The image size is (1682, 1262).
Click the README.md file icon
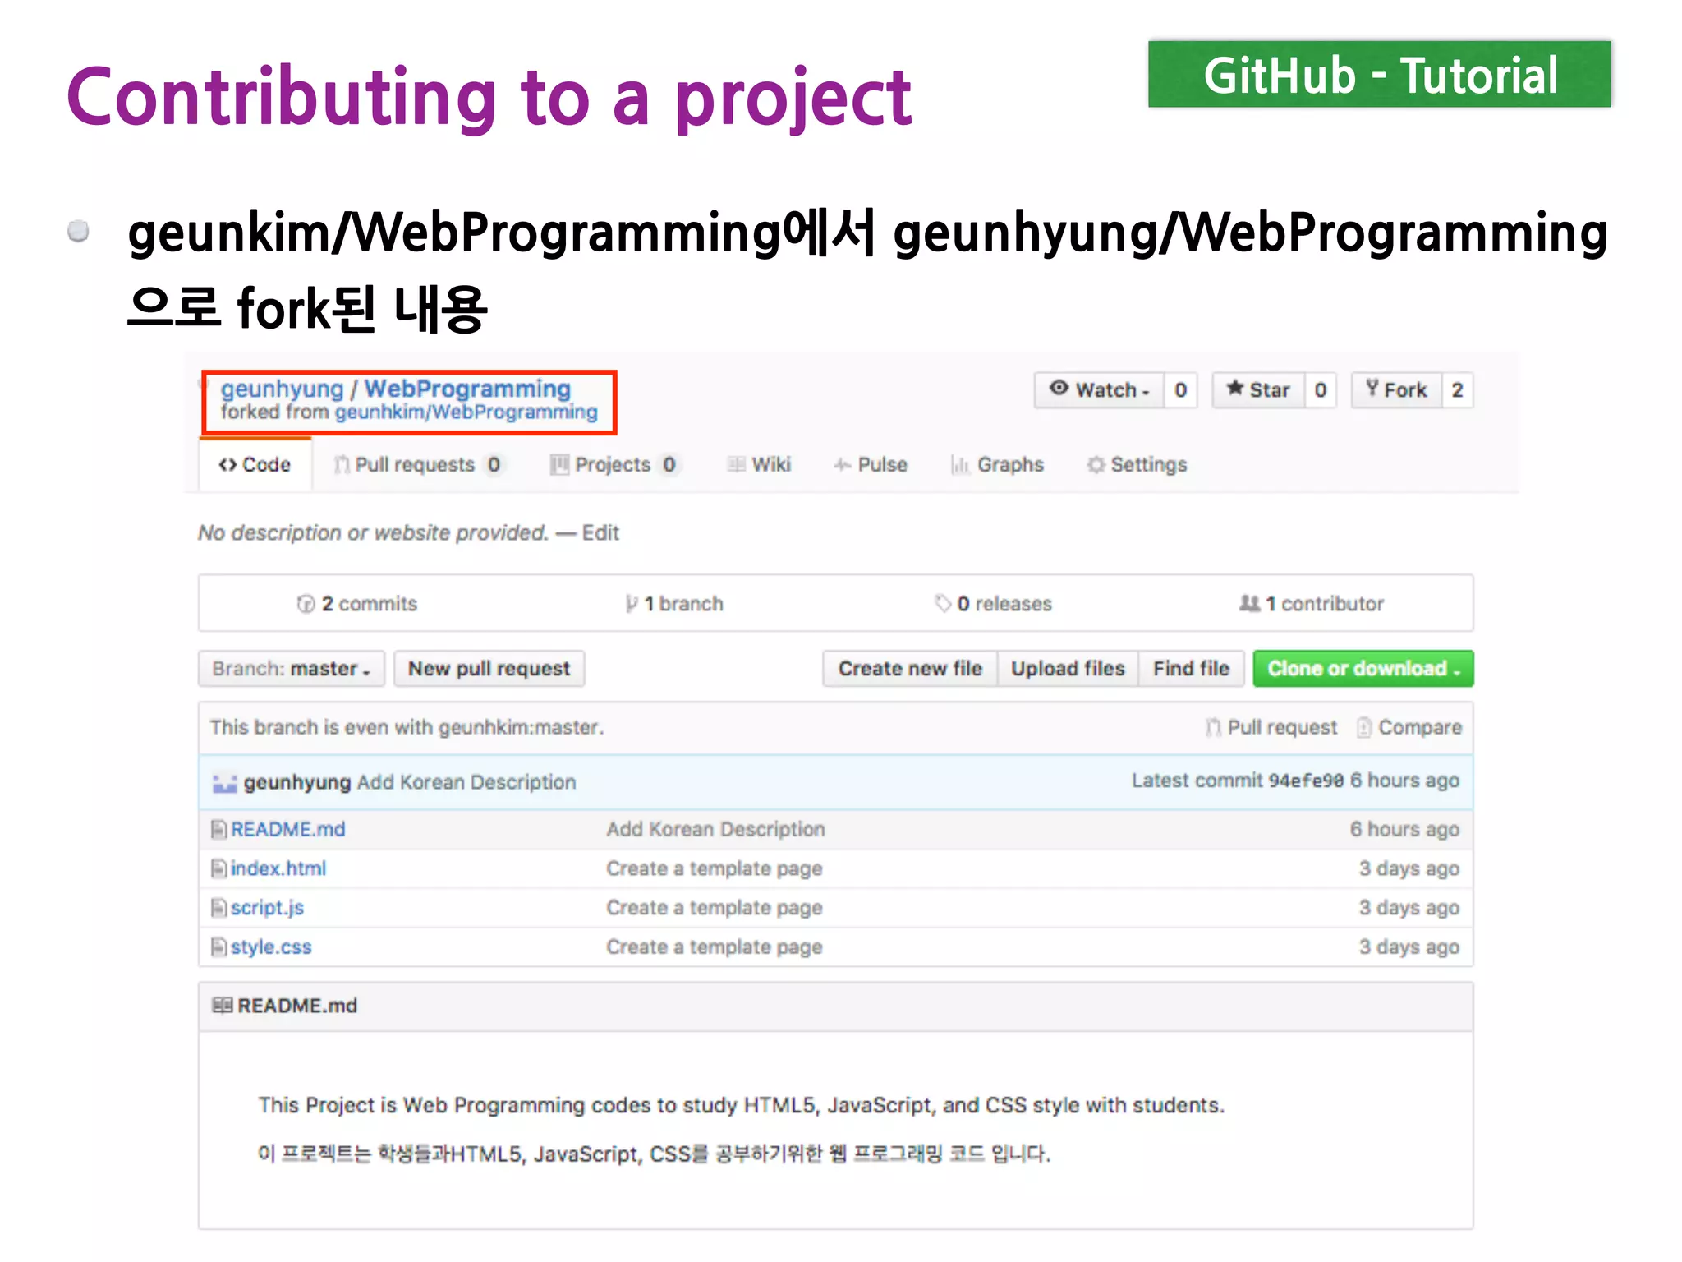pos(218,830)
